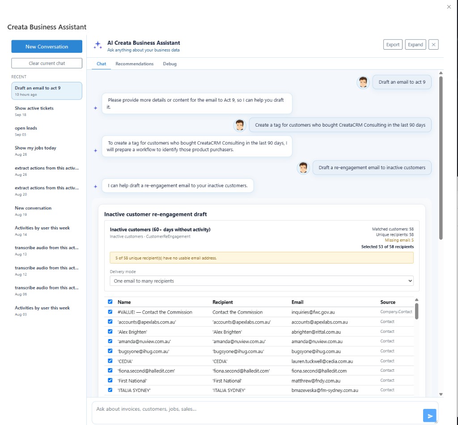
Task: Click the email 'abrighten@rittal.com.au'
Action: (x=316, y=332)
